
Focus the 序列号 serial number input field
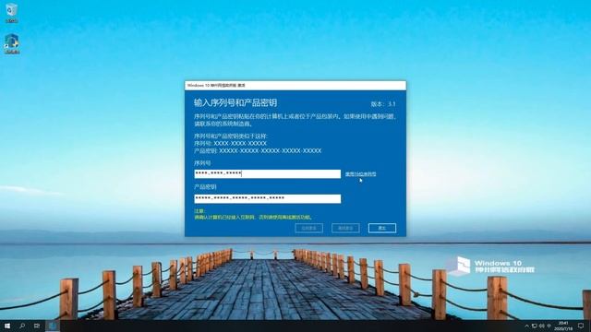click(267, 173)
